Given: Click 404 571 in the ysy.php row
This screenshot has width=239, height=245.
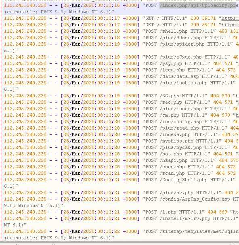Looking at the screenshot, I should (x=223, y=63).
